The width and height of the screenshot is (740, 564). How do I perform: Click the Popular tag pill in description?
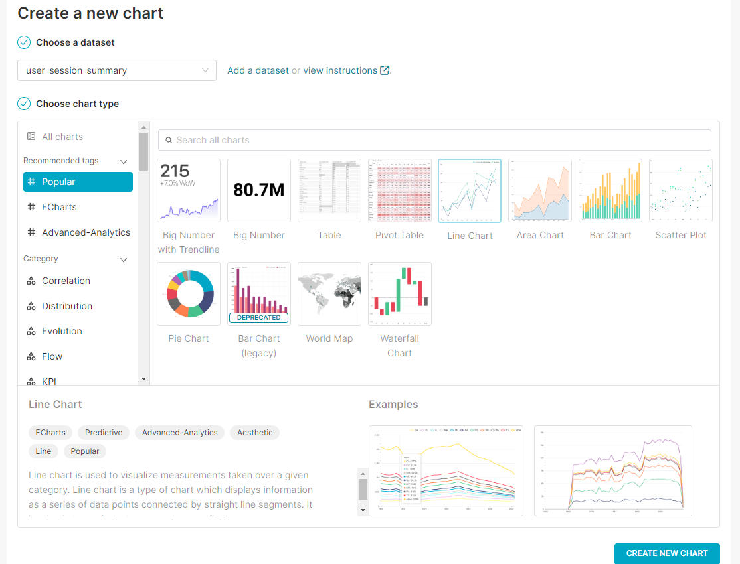click(x=85, y=451)
